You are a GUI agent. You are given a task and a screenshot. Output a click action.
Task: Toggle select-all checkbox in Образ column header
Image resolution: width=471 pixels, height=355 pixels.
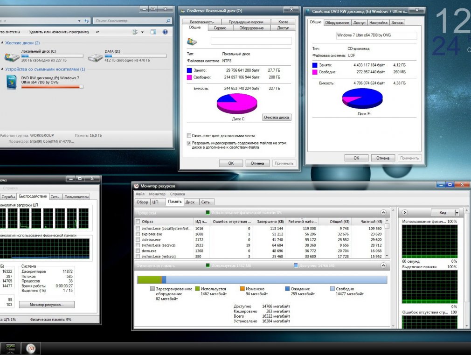click(x=138, y=222)
